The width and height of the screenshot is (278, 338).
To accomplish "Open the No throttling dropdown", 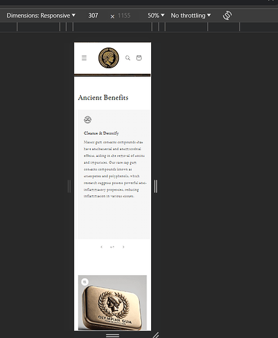I will [191, 16].
